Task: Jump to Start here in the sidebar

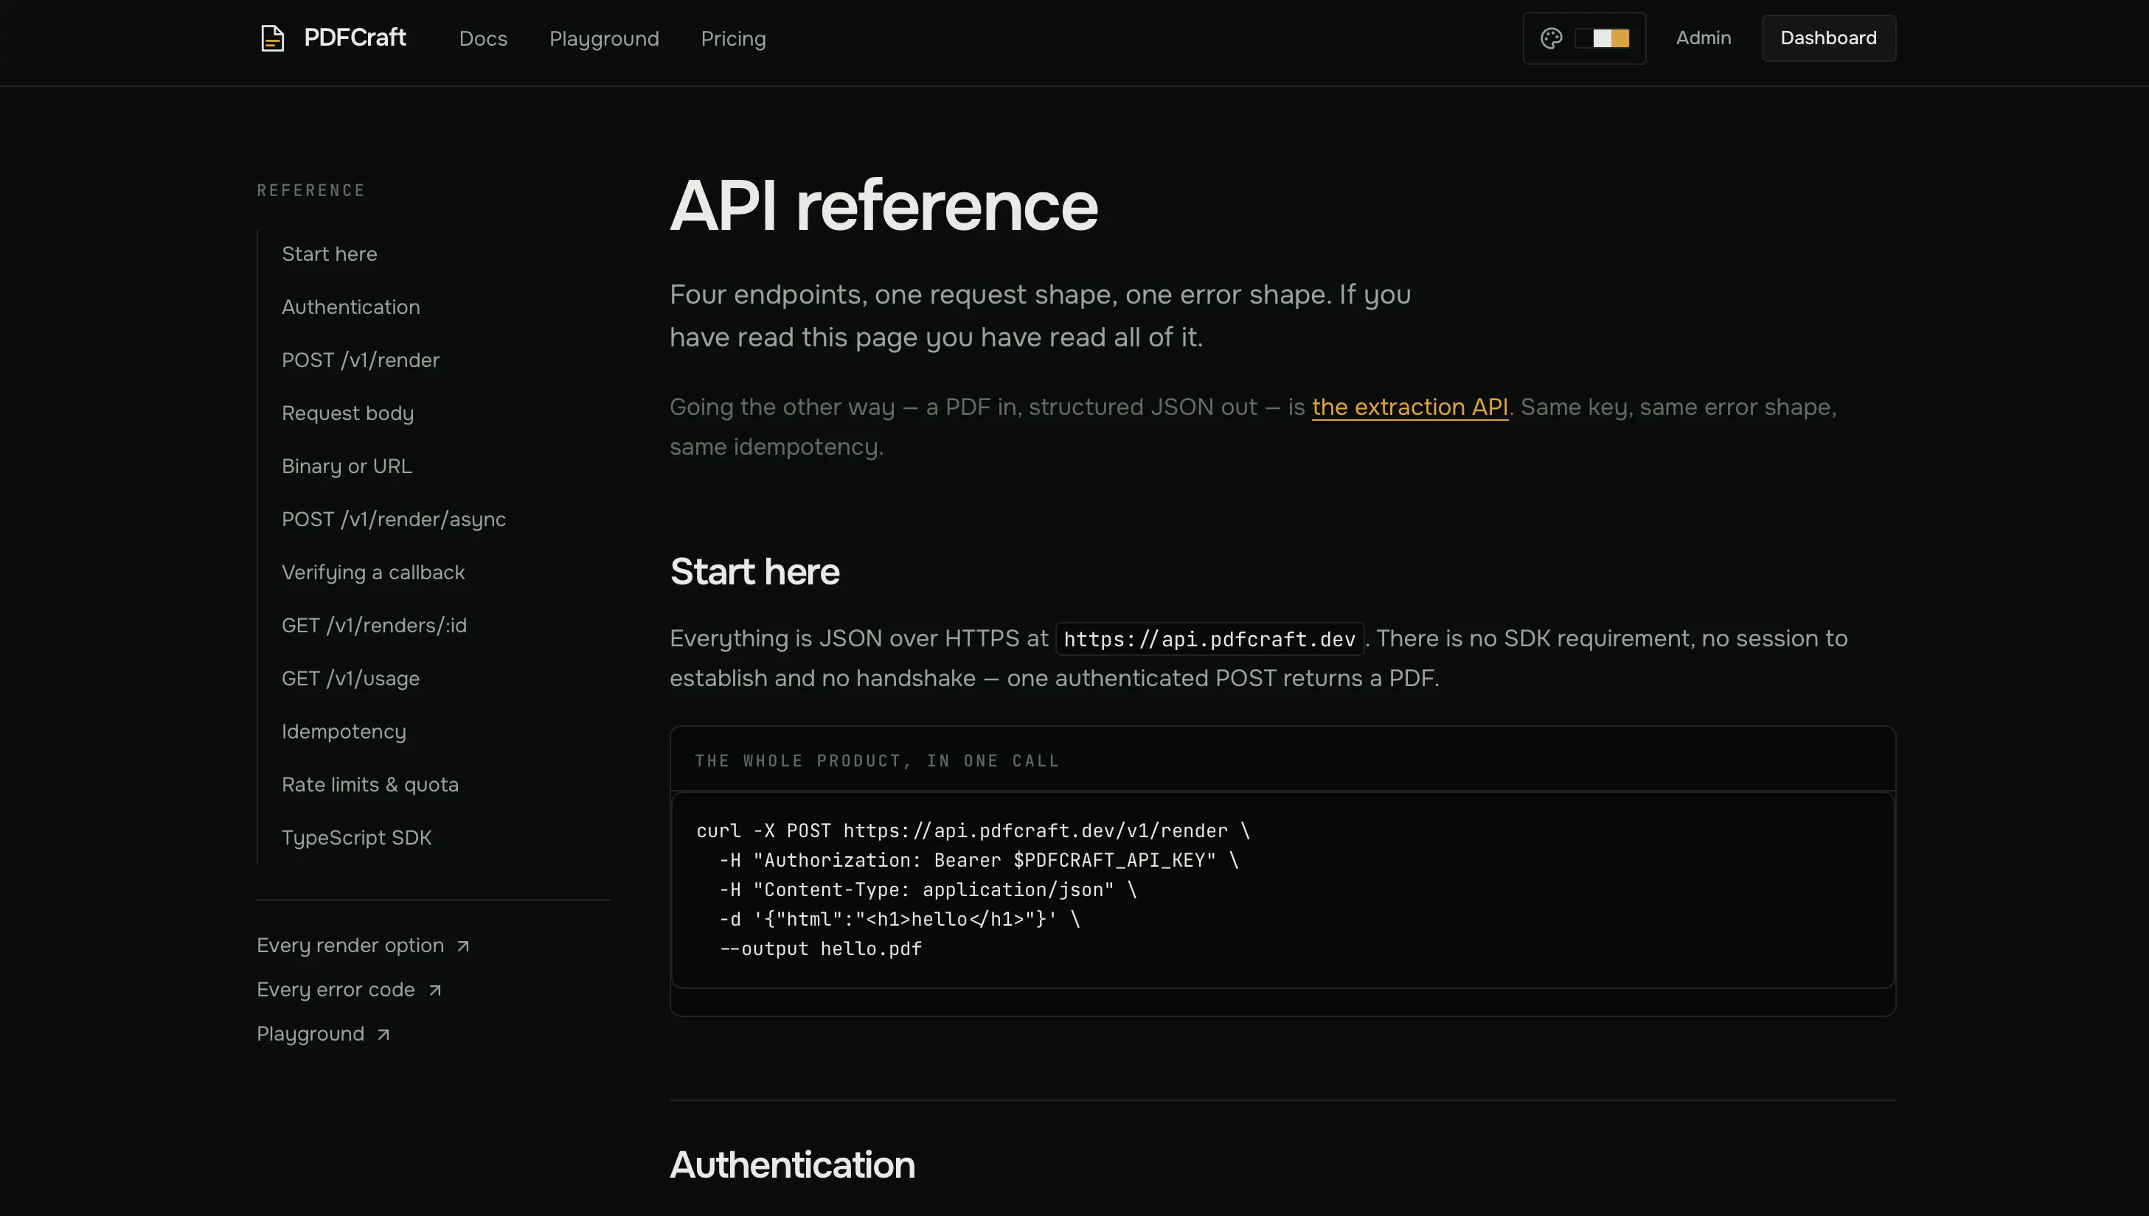Action: click(329, 254)
